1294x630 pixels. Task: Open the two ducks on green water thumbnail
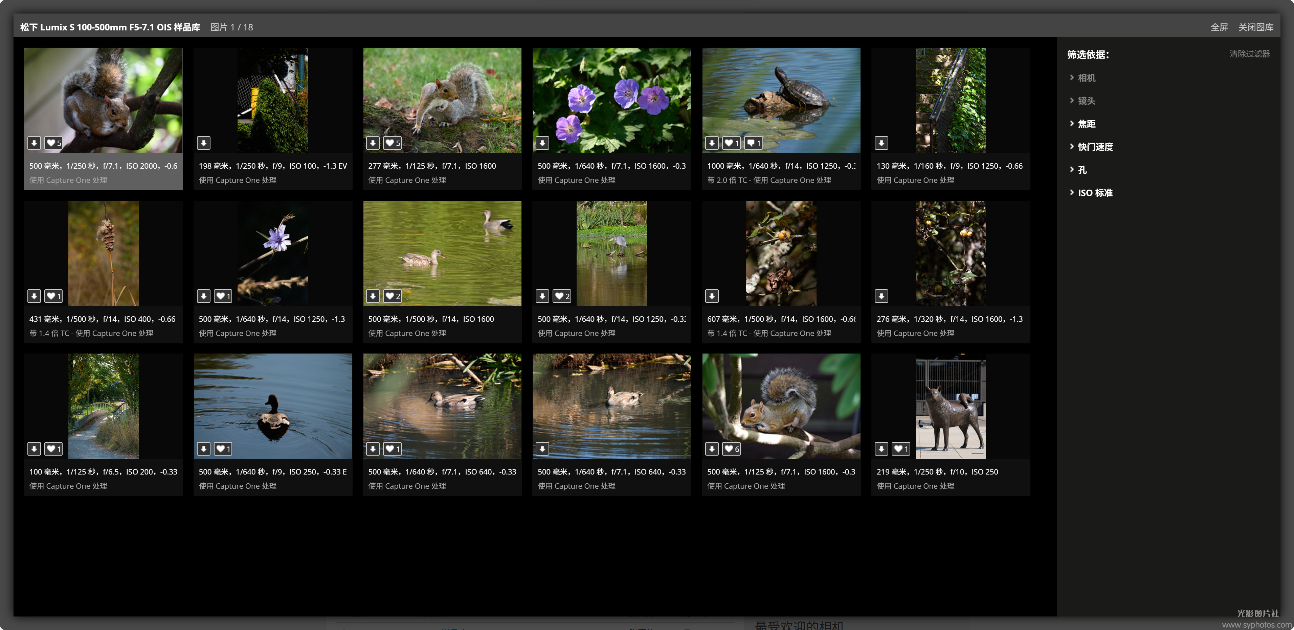442,253
